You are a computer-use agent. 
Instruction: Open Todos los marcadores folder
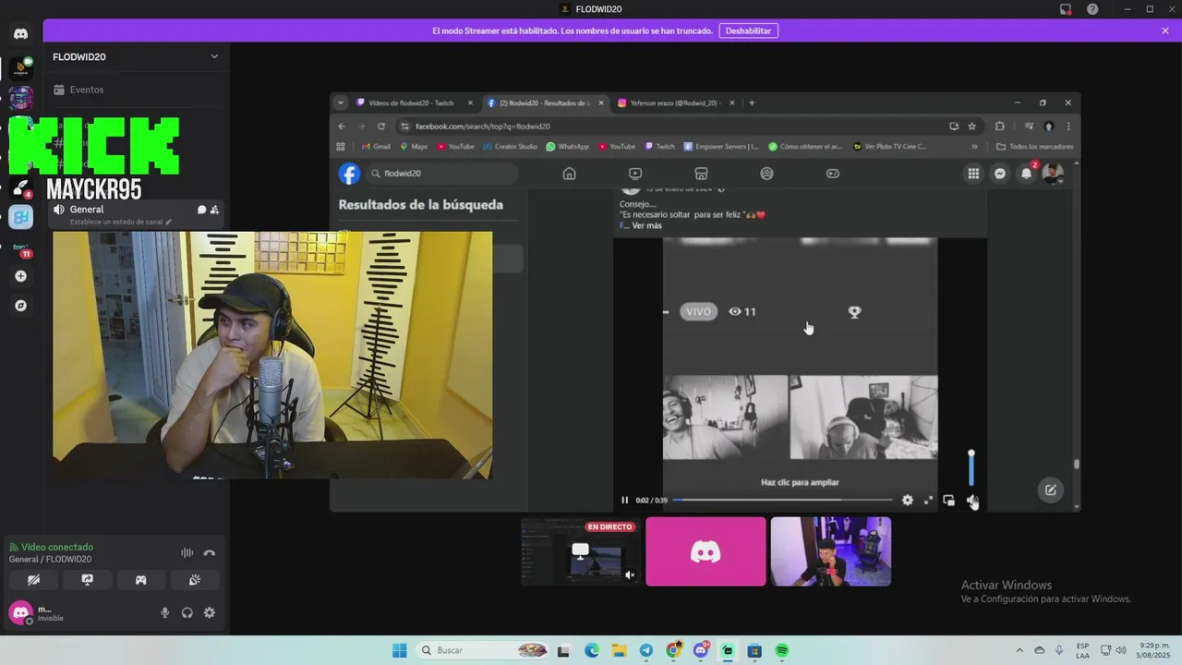[x=1035, y=146]
